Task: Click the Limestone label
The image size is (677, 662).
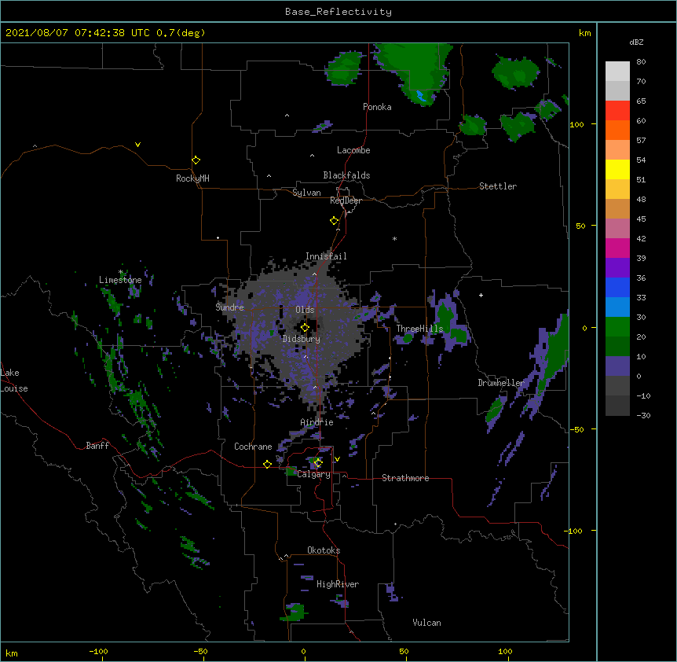Action: pos(120,280)
